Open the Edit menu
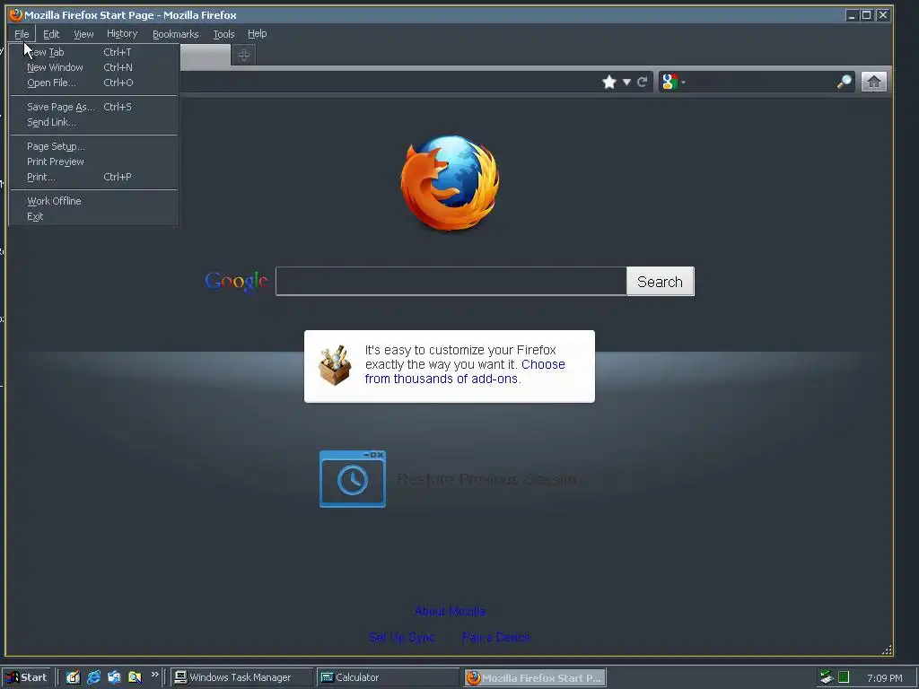919x689 pixels. 51,34
